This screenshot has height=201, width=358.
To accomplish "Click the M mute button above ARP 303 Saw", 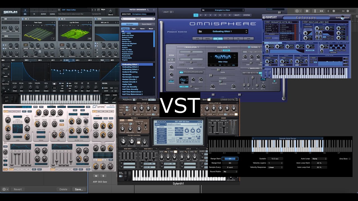I will coord(96,176).
